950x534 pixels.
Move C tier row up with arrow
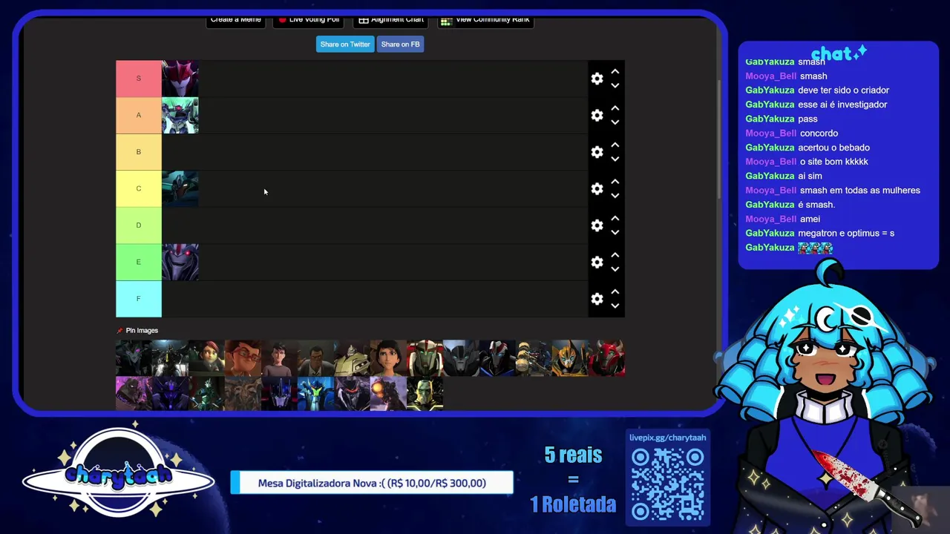[615, 182]
